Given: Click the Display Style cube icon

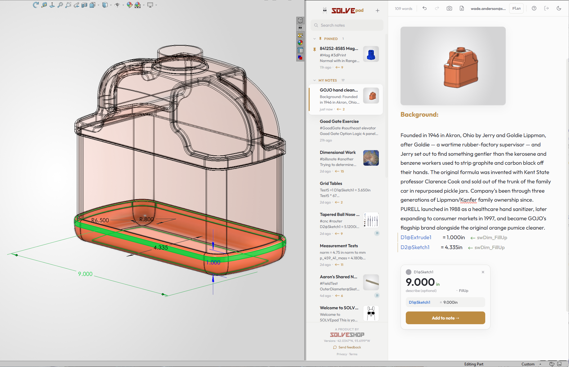Looking at the screenshot, I should click(105, 5).
